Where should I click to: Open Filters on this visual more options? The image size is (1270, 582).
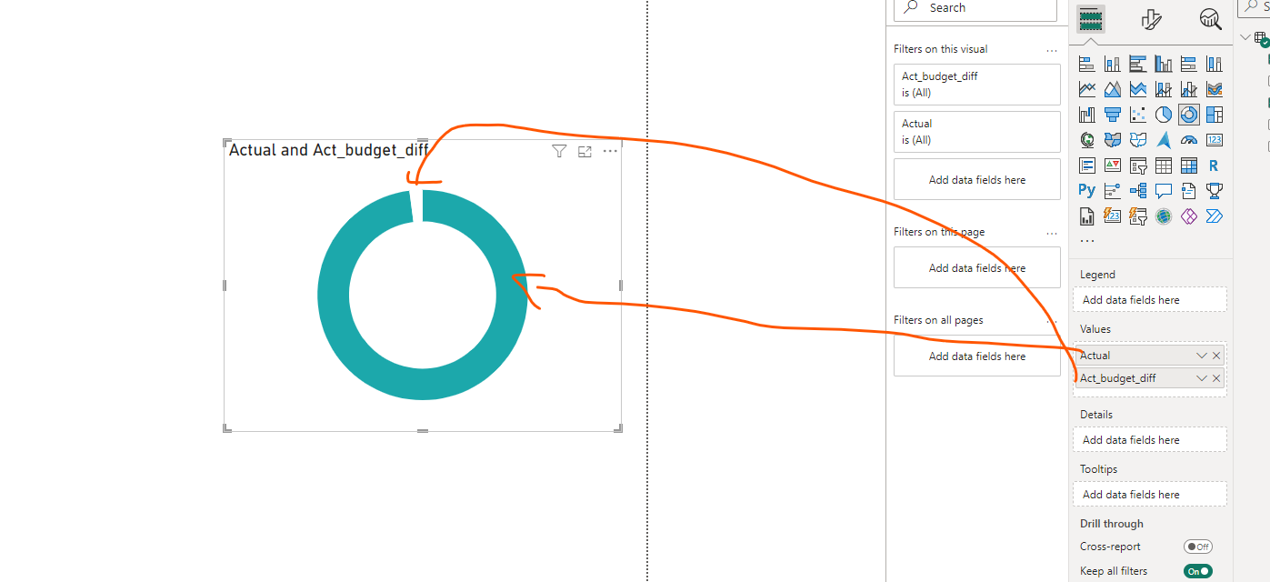1052,50
